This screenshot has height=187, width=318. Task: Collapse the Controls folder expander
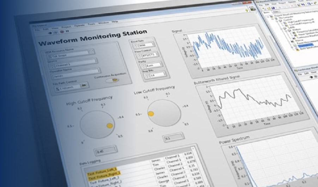(277, 21)
